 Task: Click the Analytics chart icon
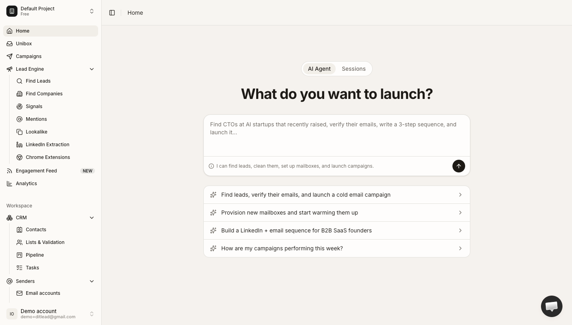[10, 184]
